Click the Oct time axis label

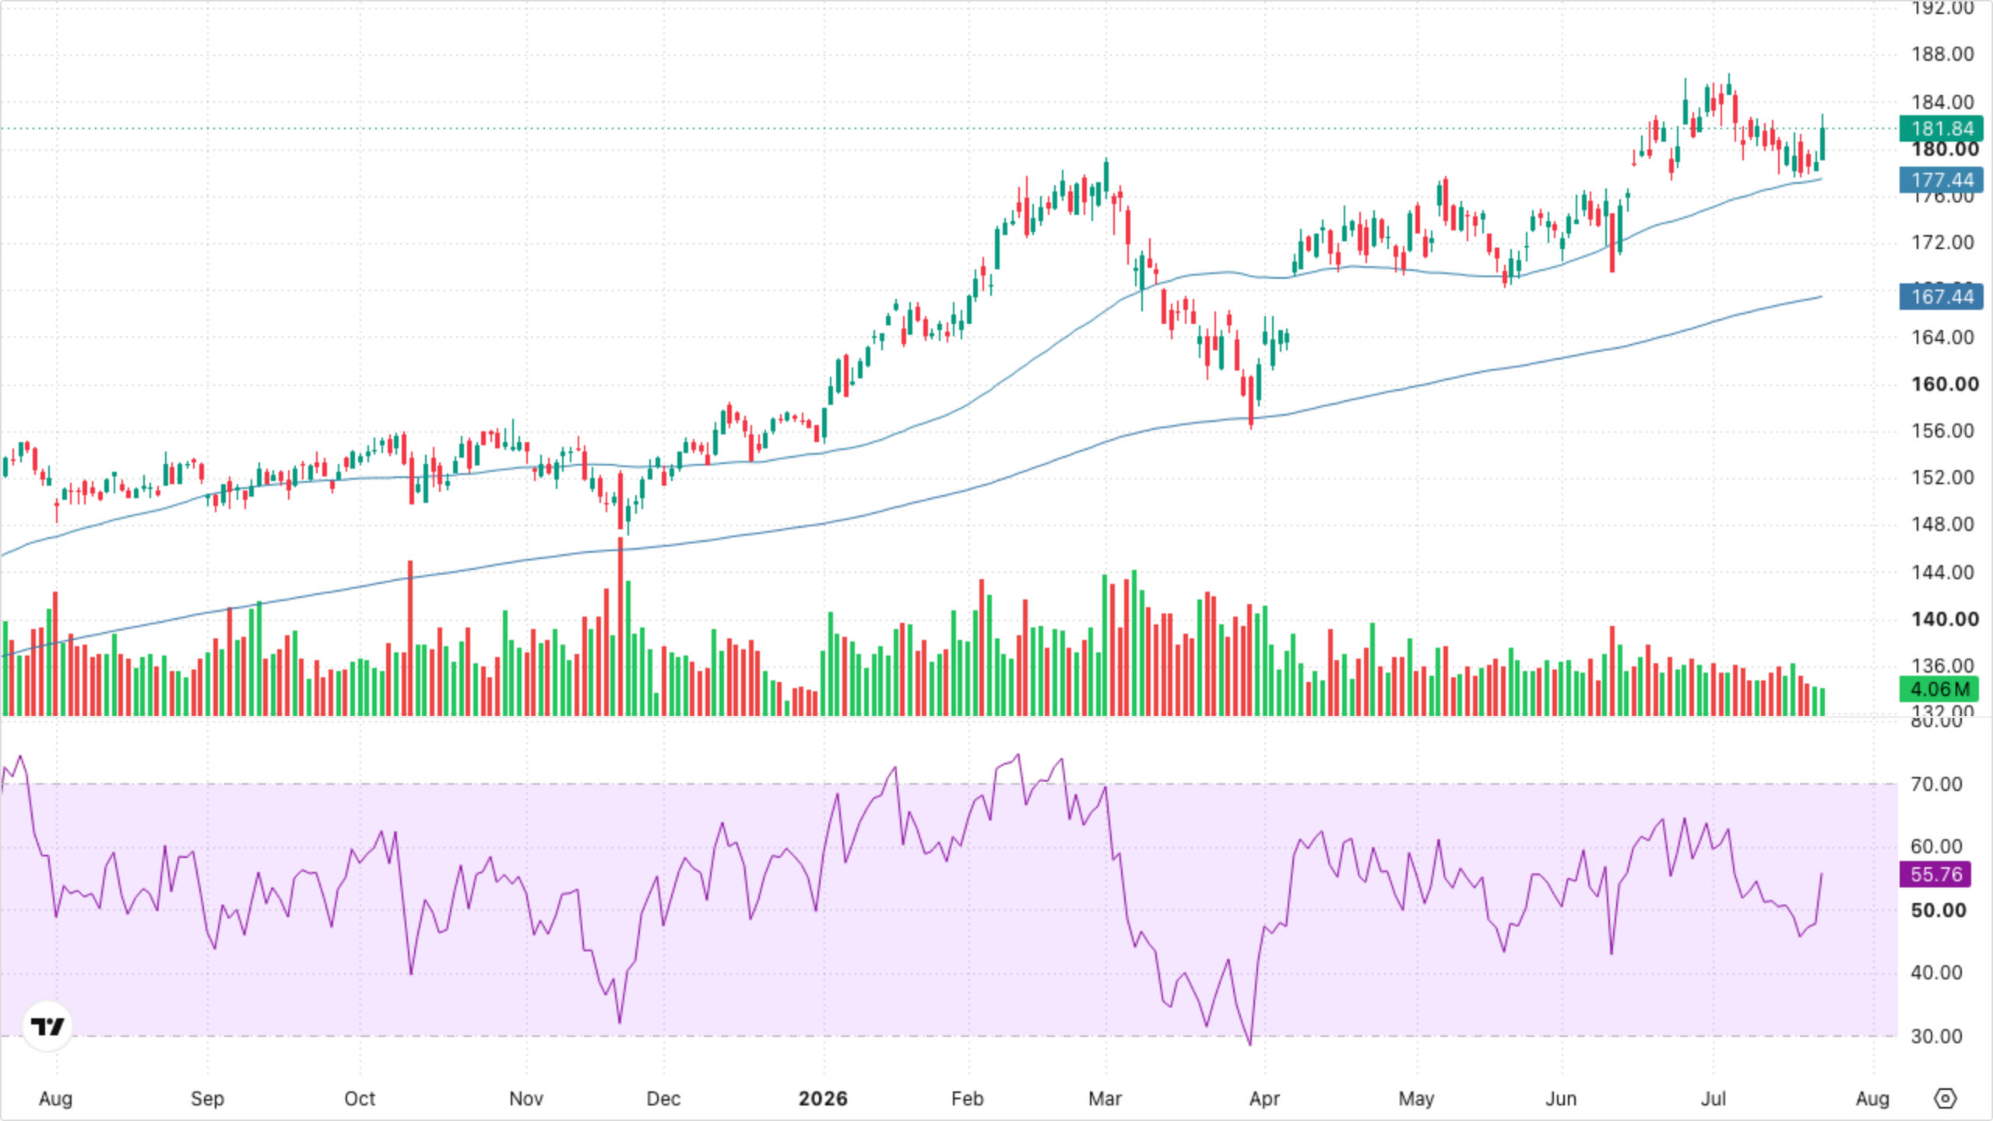pyautogui.click(x=360, y=1098)
